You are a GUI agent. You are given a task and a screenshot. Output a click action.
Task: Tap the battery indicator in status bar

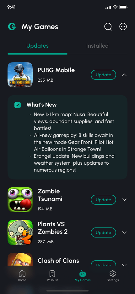123,7
